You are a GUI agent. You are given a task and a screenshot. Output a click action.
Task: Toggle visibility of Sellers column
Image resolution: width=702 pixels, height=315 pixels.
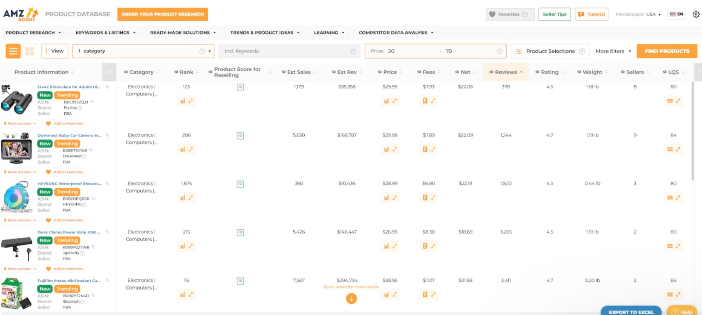coord(622,72)
